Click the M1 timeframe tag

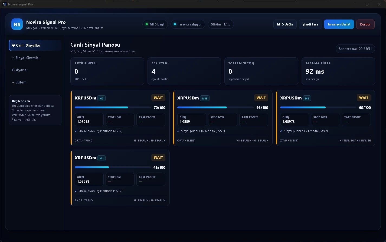coord(102,158)
